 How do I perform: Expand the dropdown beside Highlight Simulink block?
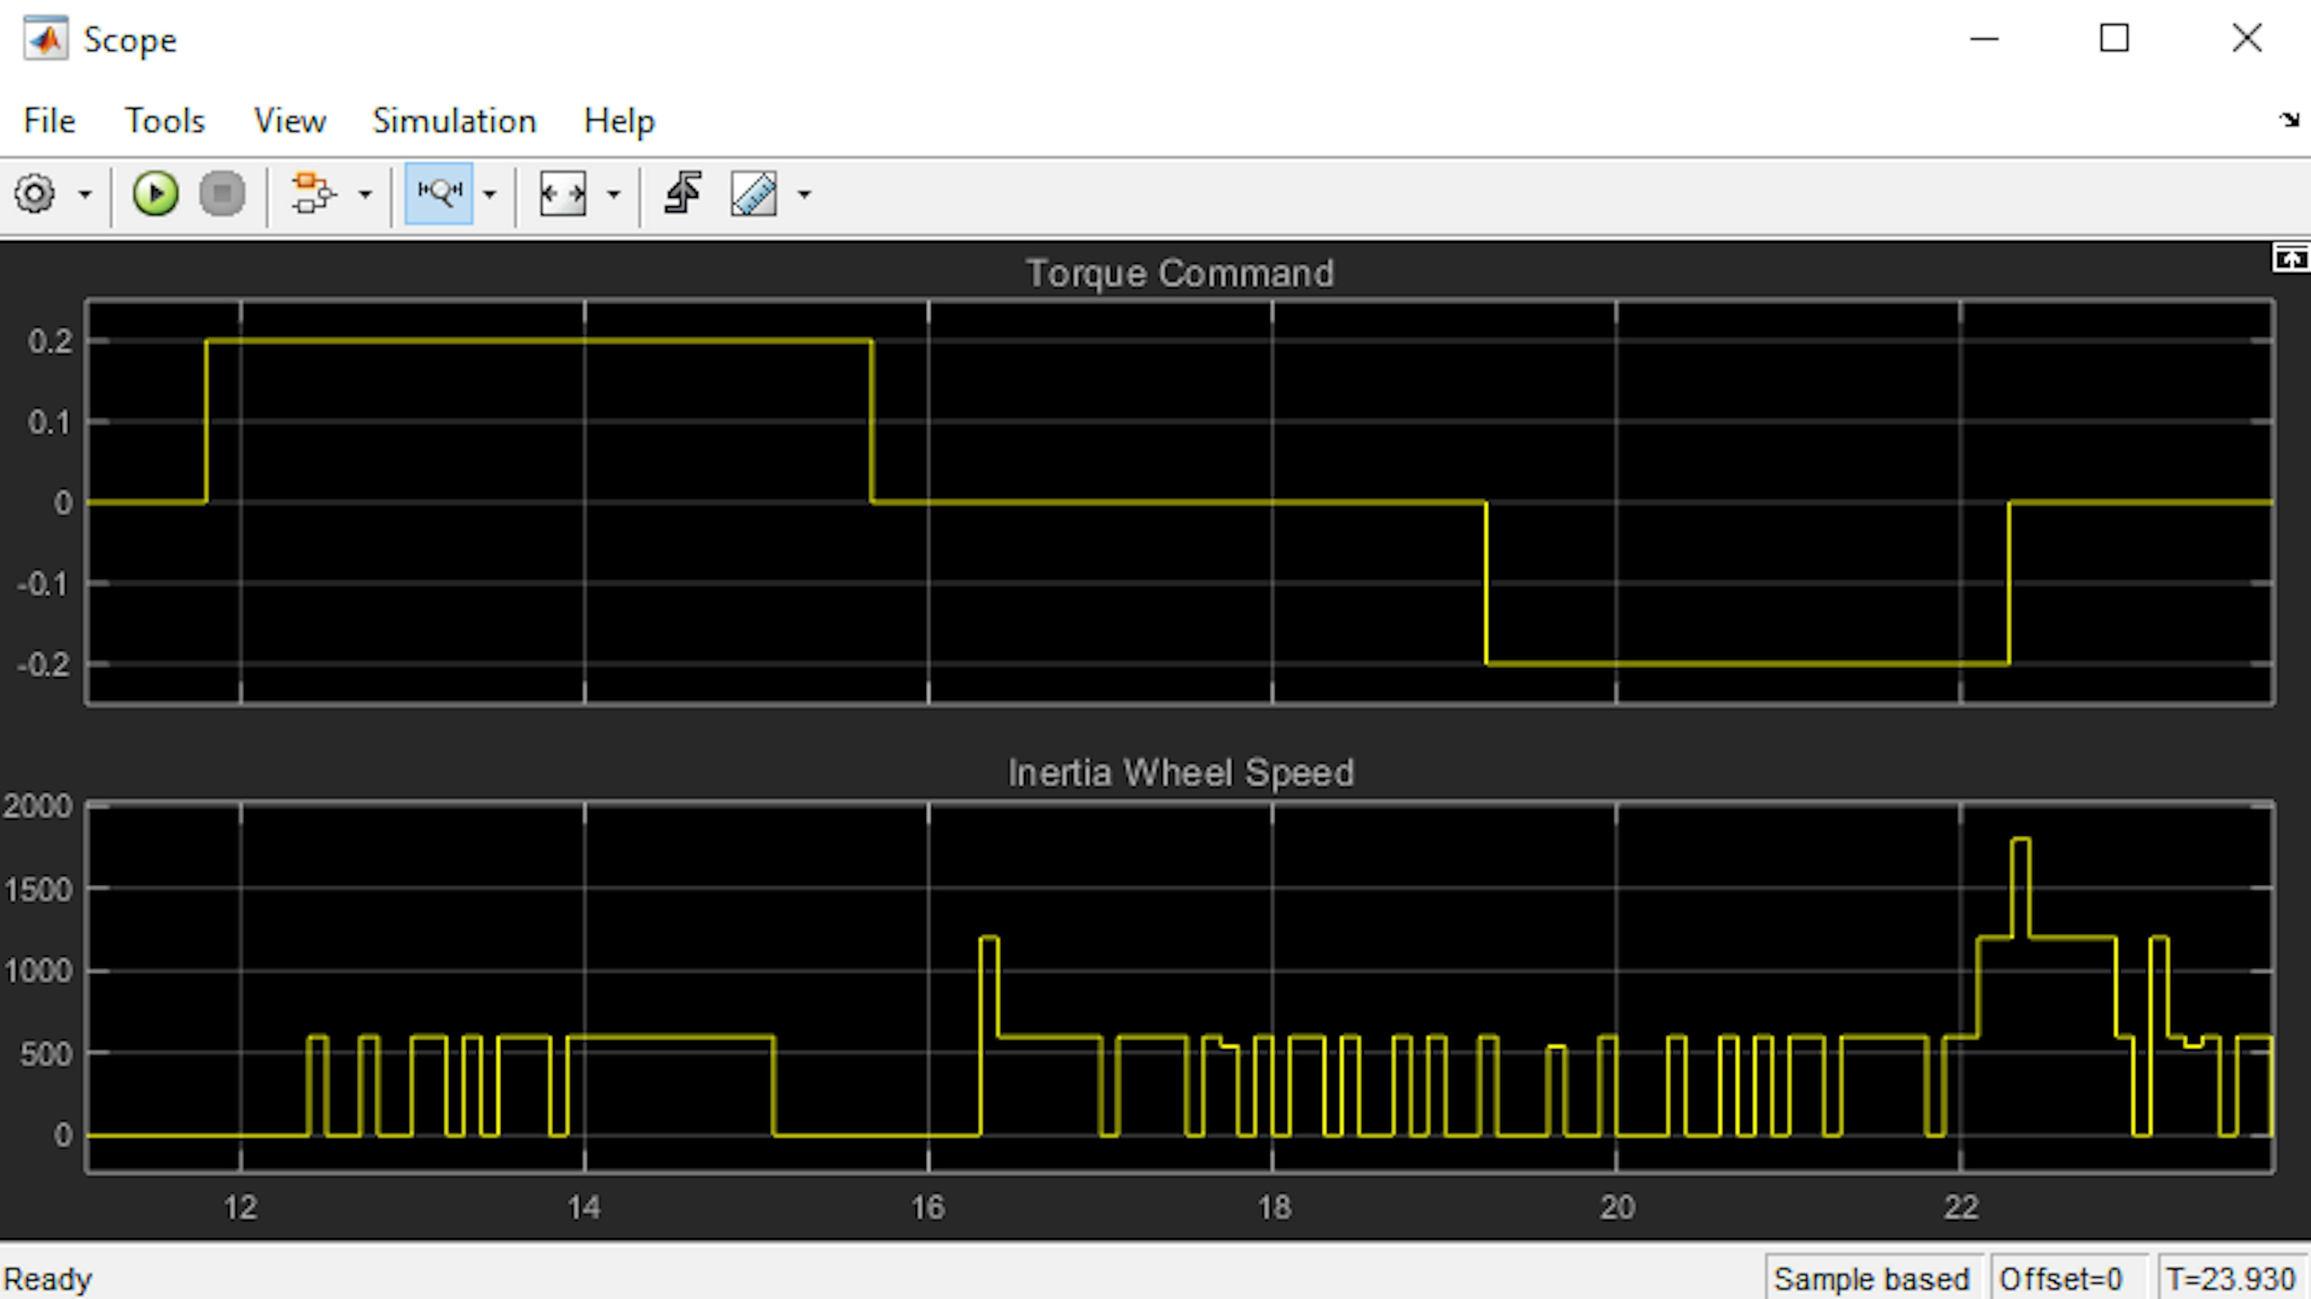coord(365,194)
